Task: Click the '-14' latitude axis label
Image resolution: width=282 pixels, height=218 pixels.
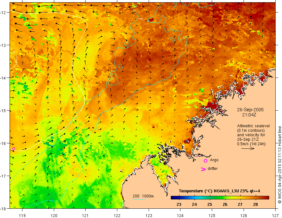Action: (4, 78)
